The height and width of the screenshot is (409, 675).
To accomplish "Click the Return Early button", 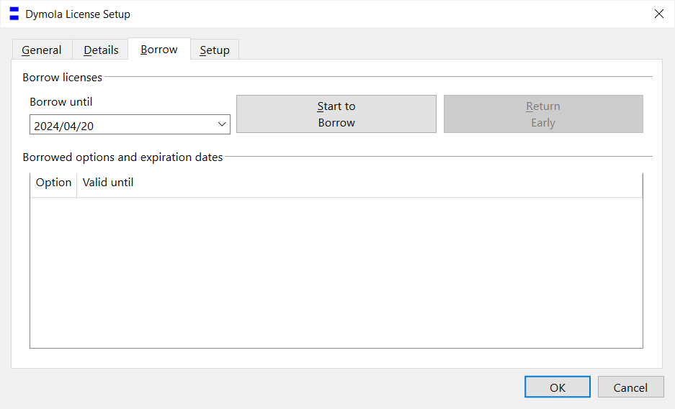I will click(x=543, y=114).
